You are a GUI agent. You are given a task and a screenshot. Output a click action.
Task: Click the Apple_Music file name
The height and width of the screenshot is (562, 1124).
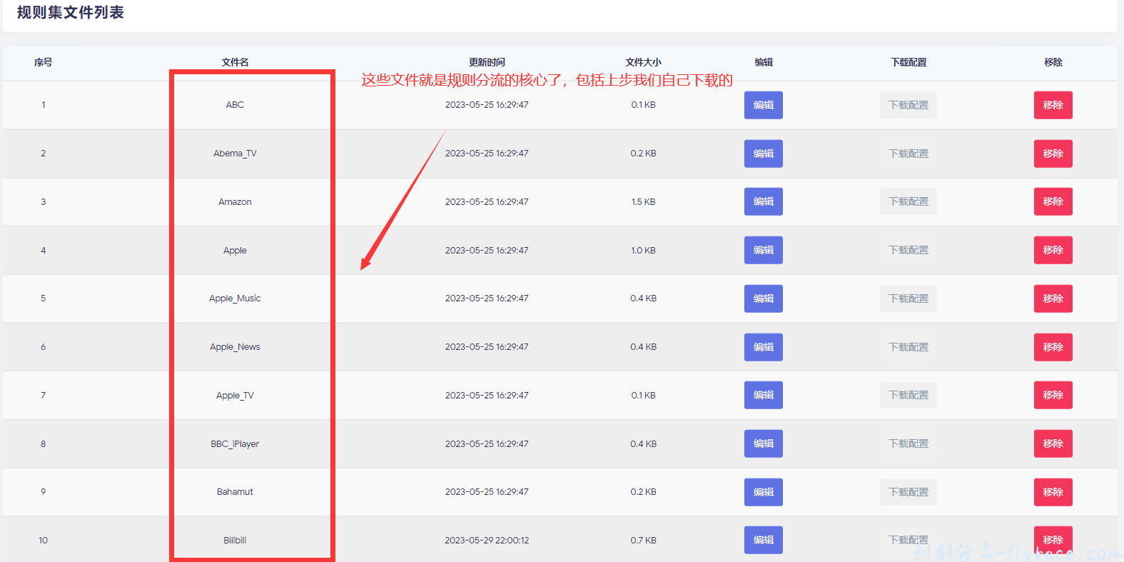point(235,298)
